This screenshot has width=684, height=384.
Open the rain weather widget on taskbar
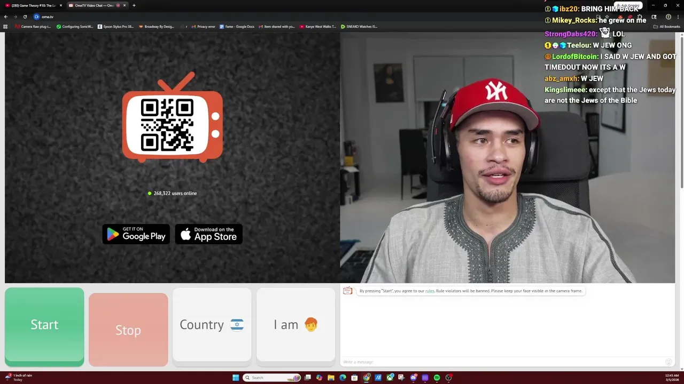coord(19,377)
